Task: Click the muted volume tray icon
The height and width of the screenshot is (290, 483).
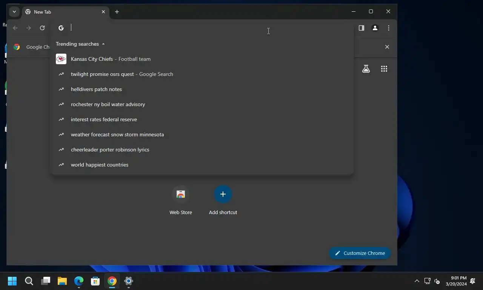Action: click(437, 281)
